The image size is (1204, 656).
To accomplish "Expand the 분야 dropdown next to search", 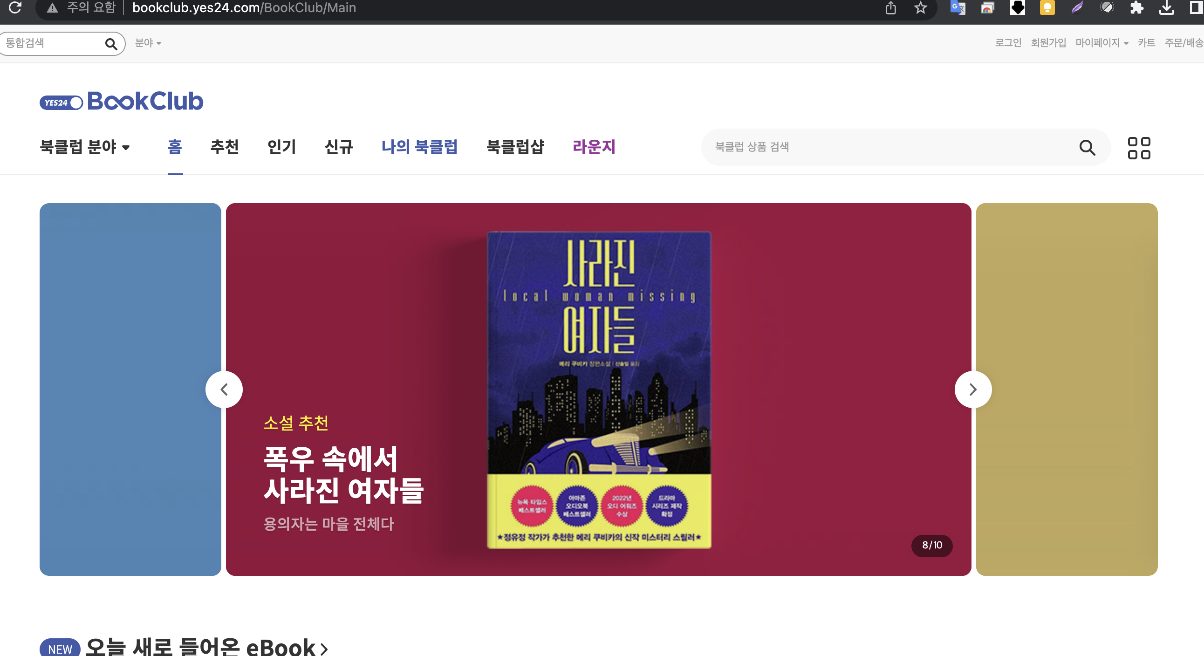I will point(148,43).
